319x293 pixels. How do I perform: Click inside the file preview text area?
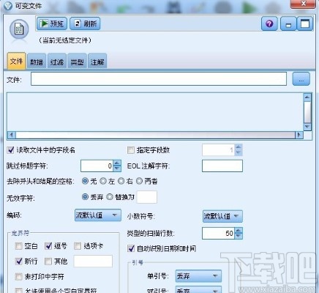click(x=155, y=112)
